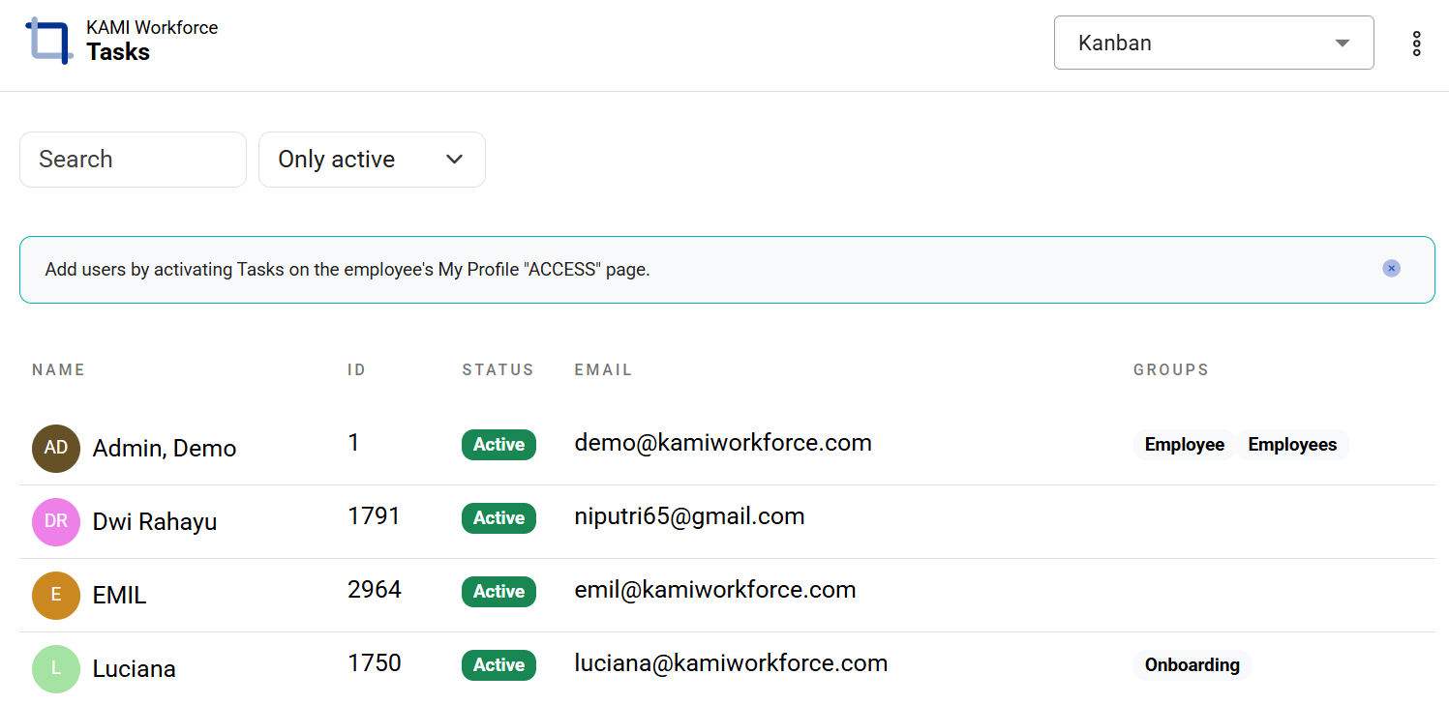The height and width of the screenshot is (704, 1449).
Task: Expand the Only active filter dropdown
Action: [372, 160]
